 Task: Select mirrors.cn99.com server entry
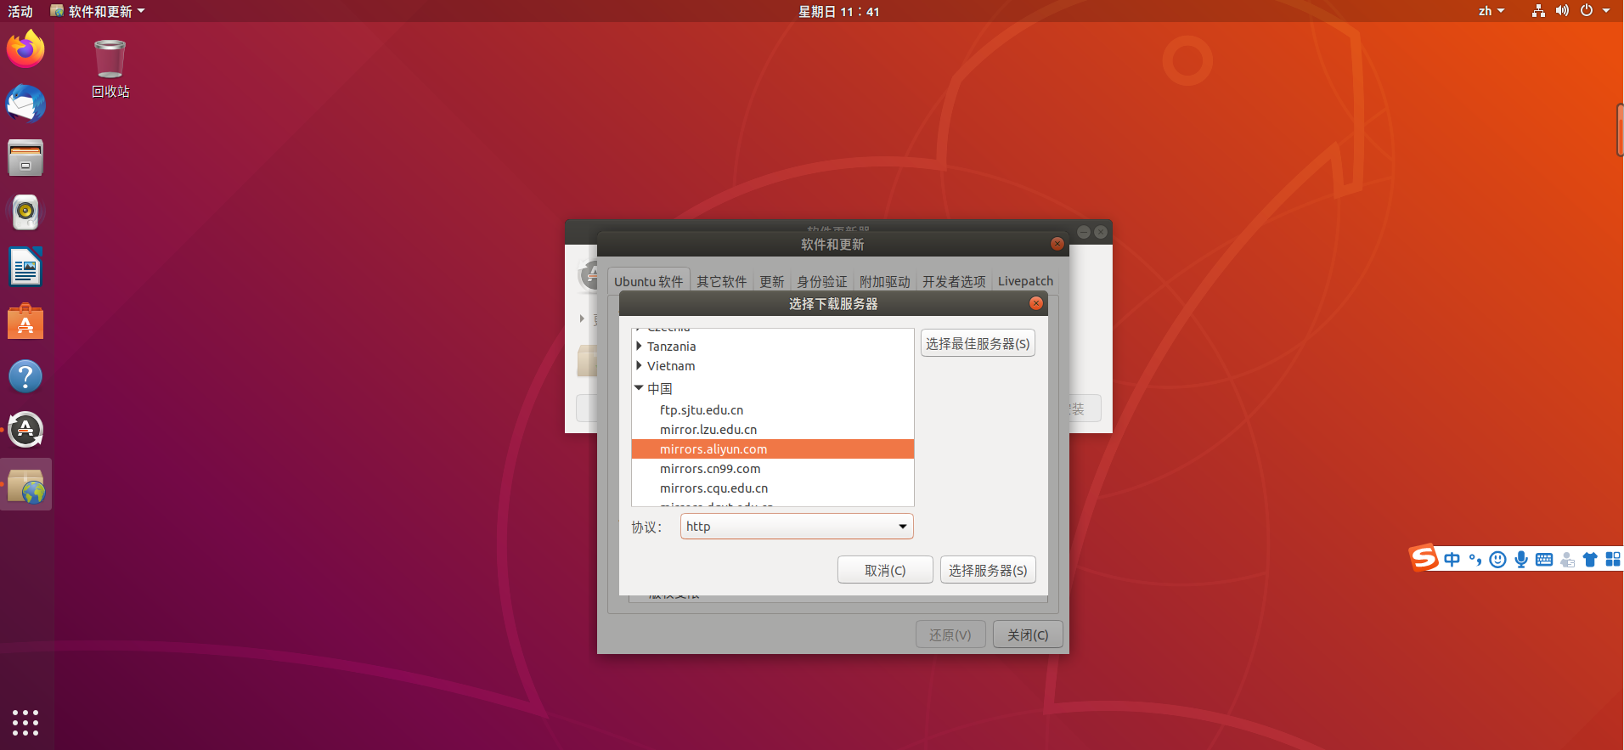710,469
